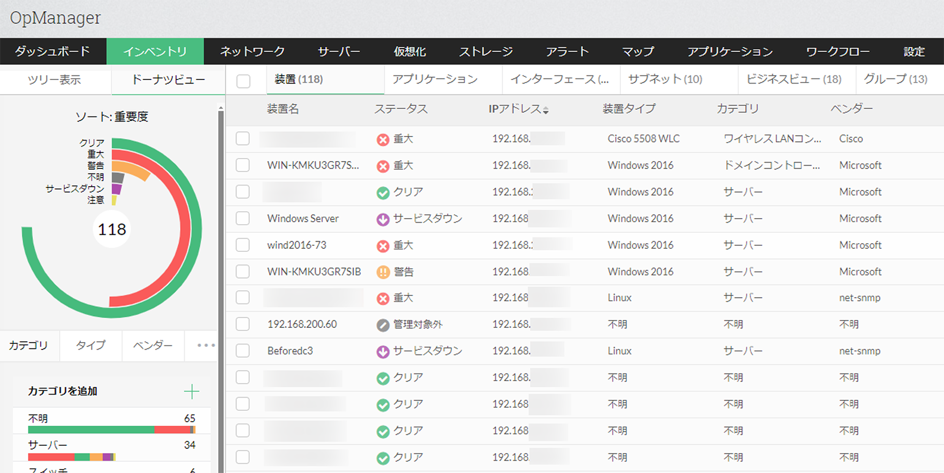Open the three dots more options in sidebar
This screenshot has width=944, height=473.
tap(206, 345)
